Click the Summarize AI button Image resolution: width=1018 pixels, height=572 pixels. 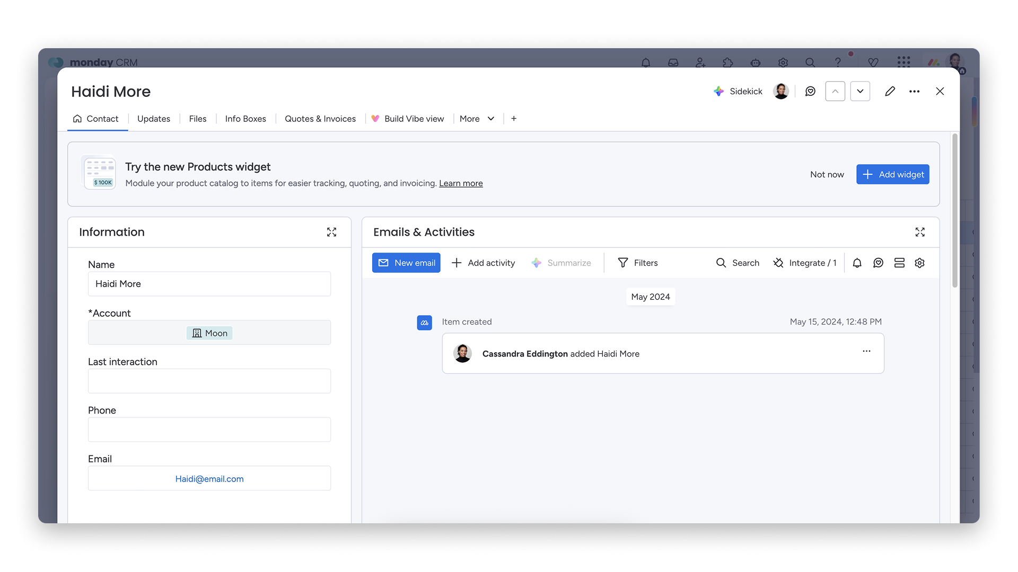(561, 263)
